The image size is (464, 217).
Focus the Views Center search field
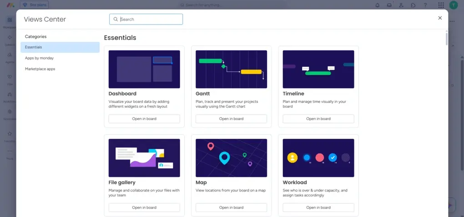point(146,19)
